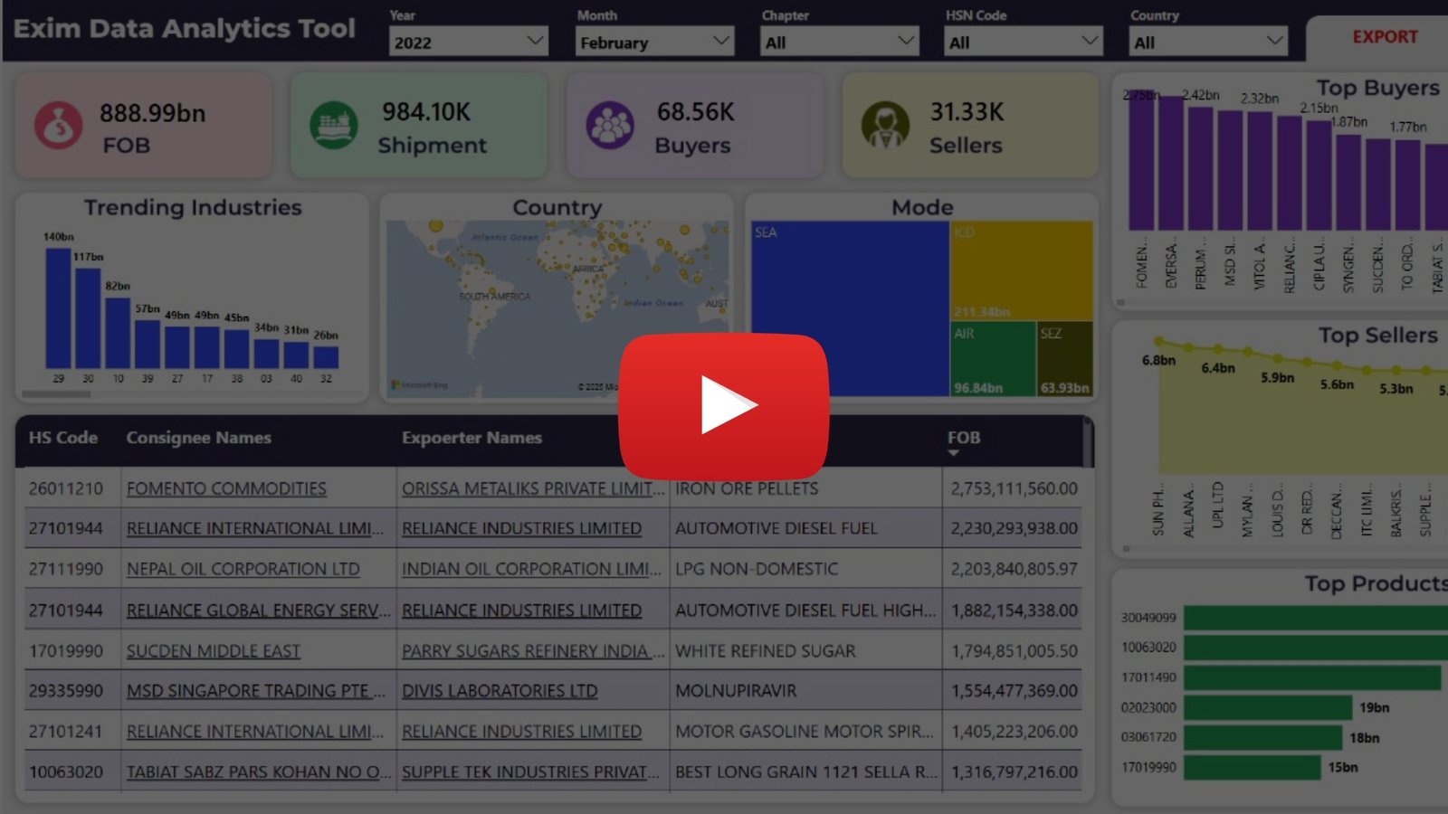
Task: Open SUCDEN MIDDLE EAST link
Action: point(213,651)
